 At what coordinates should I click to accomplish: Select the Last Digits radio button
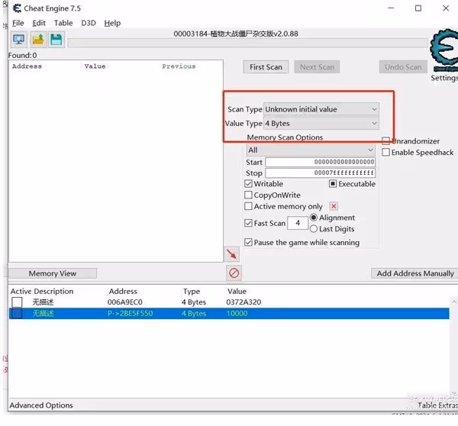click(314, 229)
